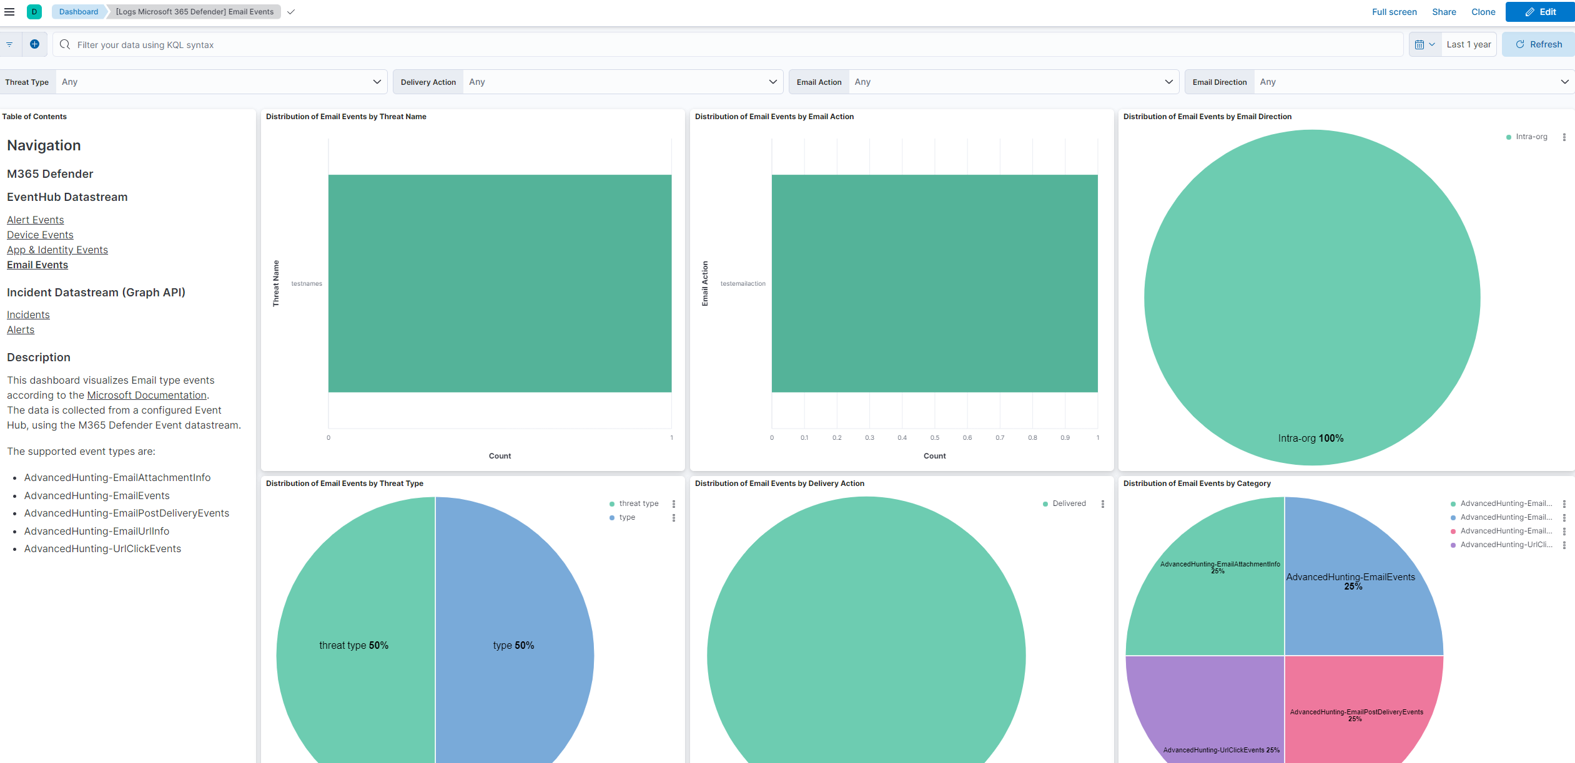Click the checkmark icon next to the dashboard title
This screenshot has width=1575, height=763.
(x=290, y=11)
